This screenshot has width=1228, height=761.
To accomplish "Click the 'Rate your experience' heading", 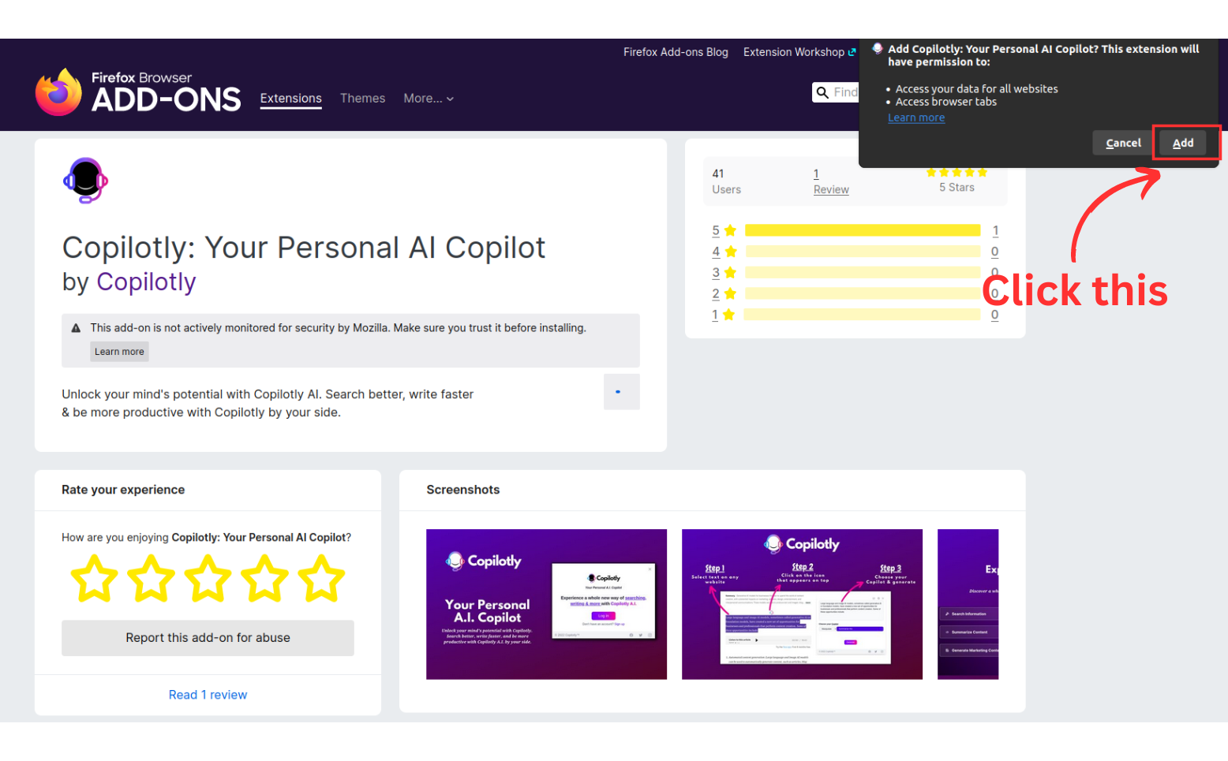I will [123, 490].
